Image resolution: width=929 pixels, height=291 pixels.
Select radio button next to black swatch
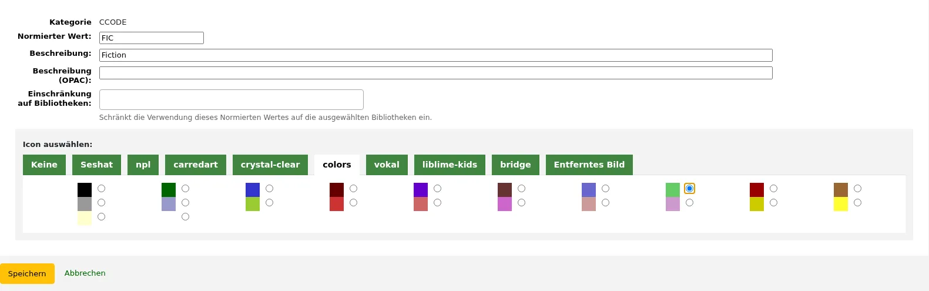101,188
